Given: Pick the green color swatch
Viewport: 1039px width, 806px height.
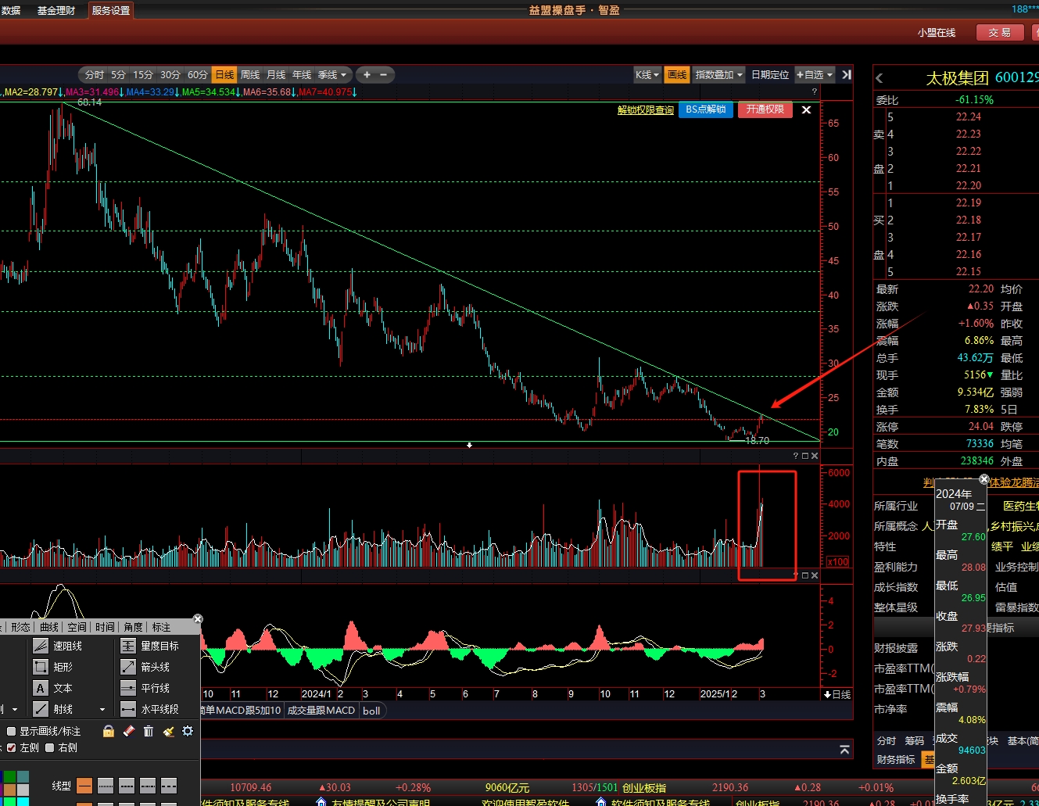Looking at the screenshot, I should tap(10, 778).
